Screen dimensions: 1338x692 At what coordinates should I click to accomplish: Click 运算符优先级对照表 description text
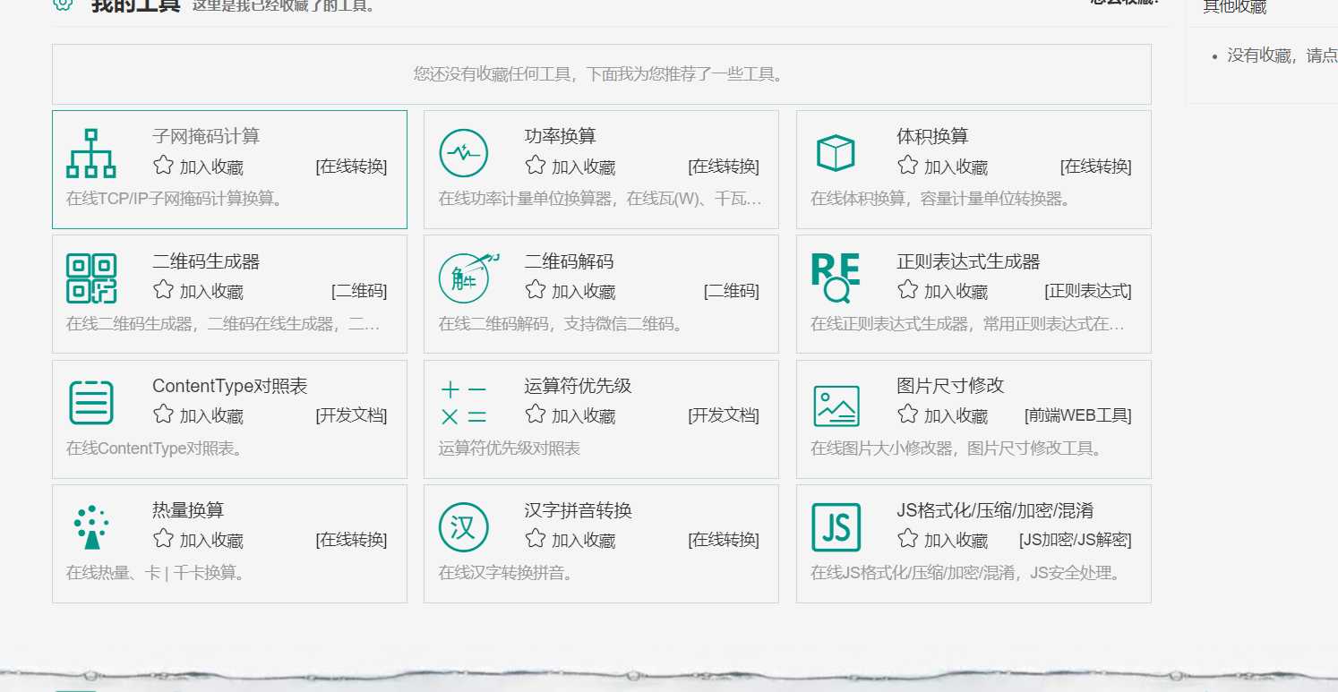click(510, 448)
